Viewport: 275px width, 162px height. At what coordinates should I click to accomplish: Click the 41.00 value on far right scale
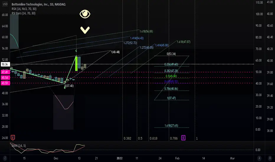[270, 2]
